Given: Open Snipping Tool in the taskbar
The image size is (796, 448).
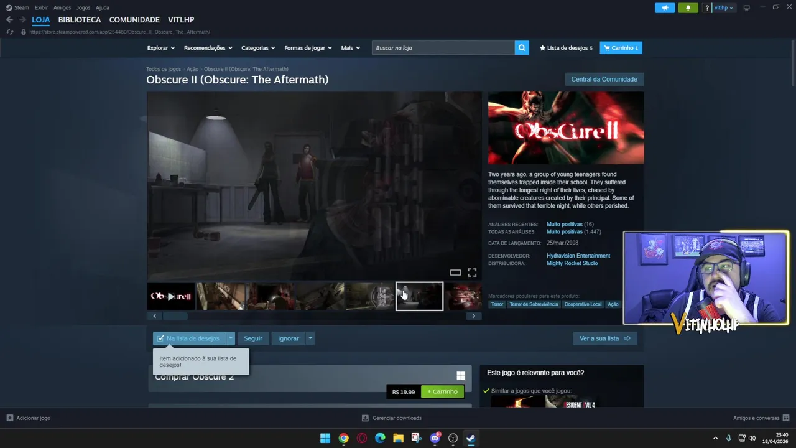Looking at the screenshot, I should [x=416, y=438].
